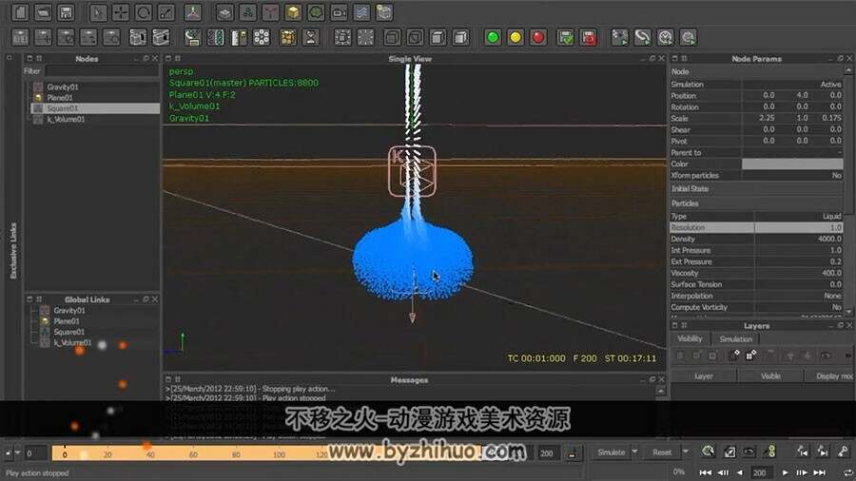Click the current frame field showing 200
The width and height of the screenshot is (856, 481).
(759, 472)
